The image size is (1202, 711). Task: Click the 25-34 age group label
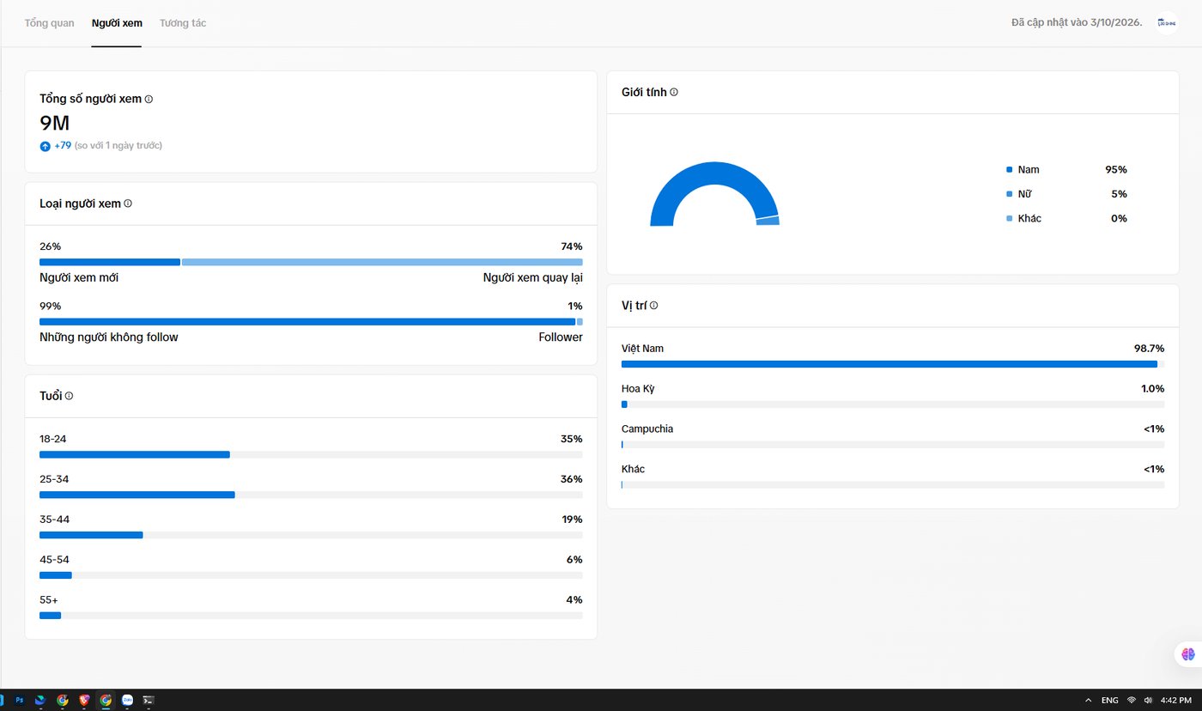(x=54, y=479)
